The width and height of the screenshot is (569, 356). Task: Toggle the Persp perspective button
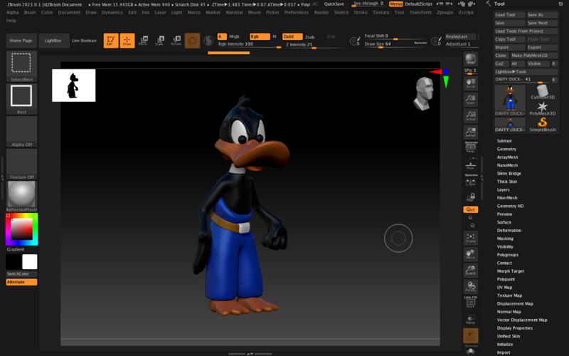tap(471, 147)
